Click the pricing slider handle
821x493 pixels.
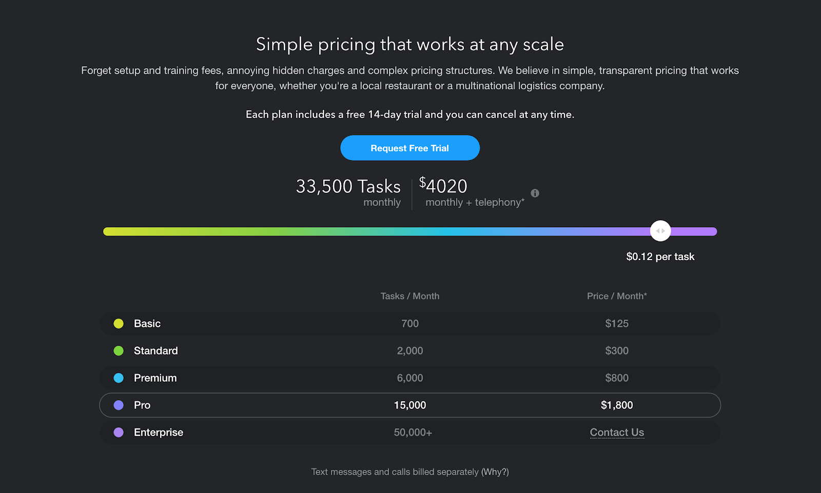660,231
